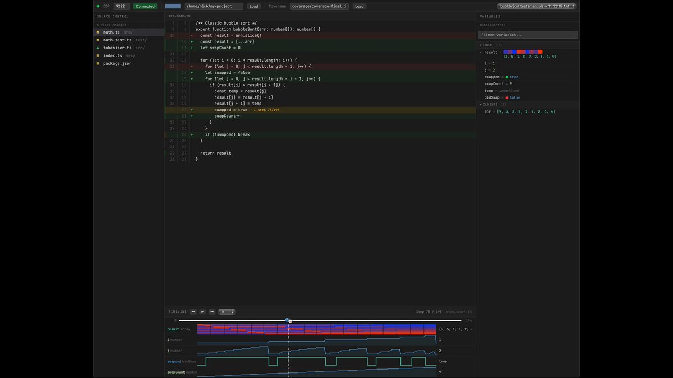Click the green Connected status badge
Screen dimensions: 673x378
point(145,6)
